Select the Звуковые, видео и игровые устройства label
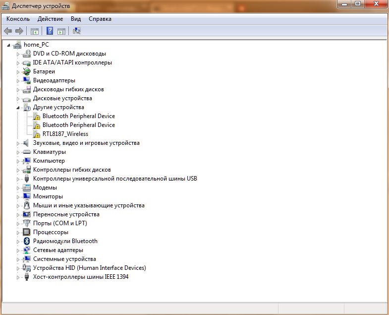Image resolution: width=389 pixels, height=315 pixels. pos(86,143)
